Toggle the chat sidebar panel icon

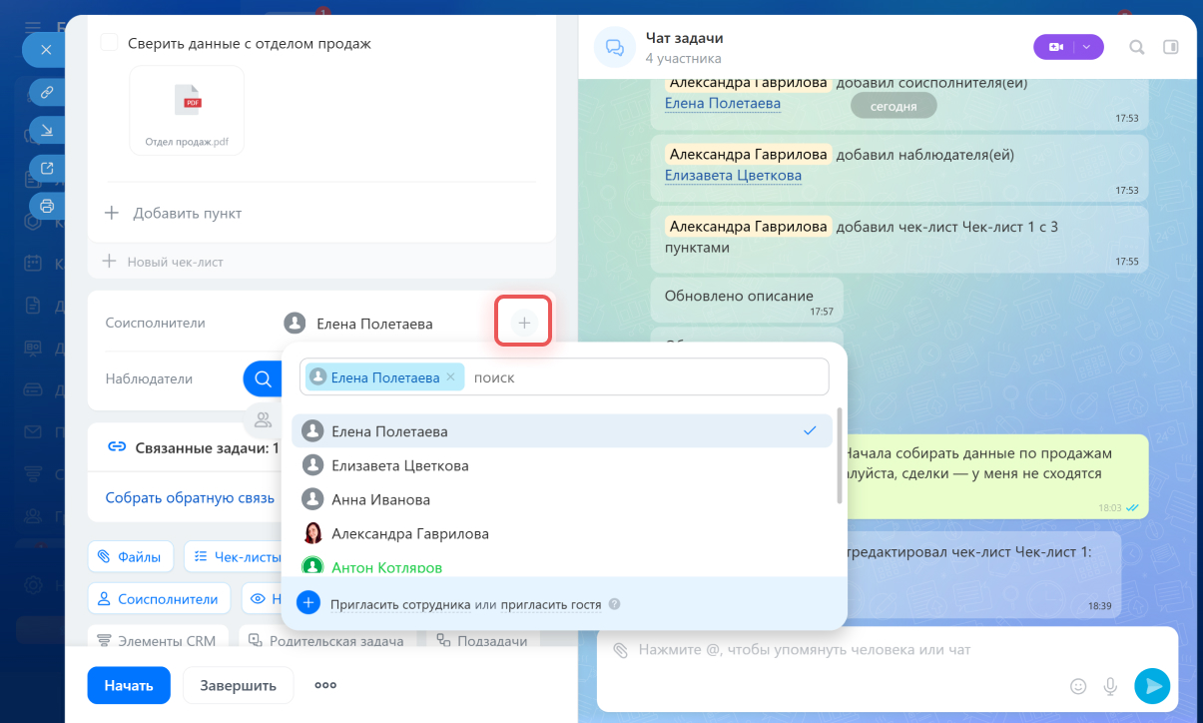pos(1171,47)
